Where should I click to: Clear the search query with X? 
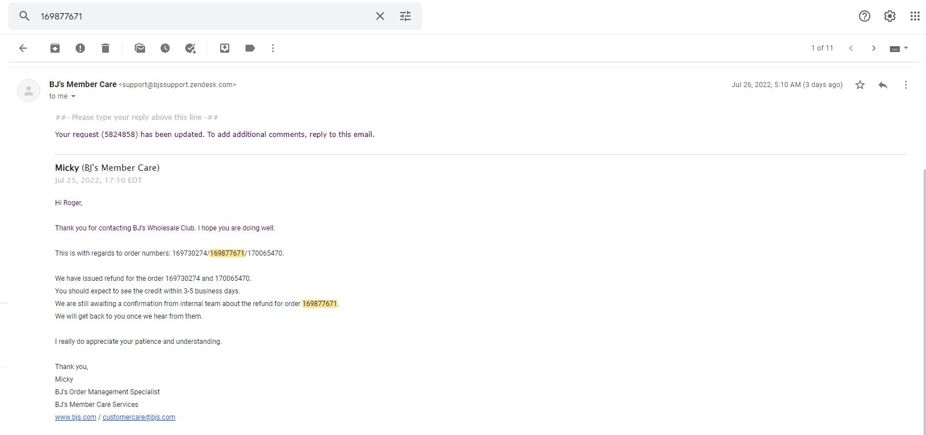click(380, 16)
